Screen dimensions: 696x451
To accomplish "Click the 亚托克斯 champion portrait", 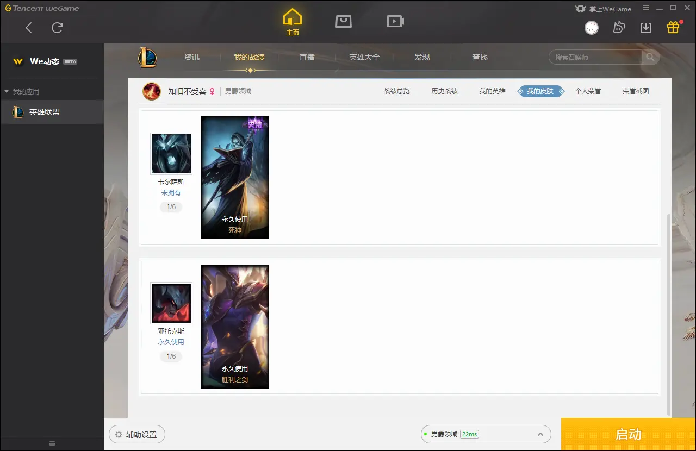I will click(171, 303).
